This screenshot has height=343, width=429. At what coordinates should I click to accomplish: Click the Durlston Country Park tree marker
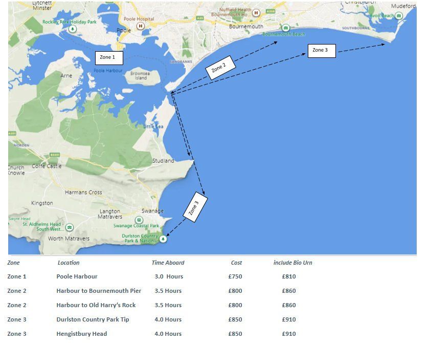163,239
